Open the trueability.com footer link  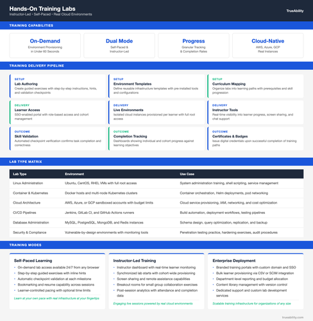pyautogui.click(x=292, y=317)
